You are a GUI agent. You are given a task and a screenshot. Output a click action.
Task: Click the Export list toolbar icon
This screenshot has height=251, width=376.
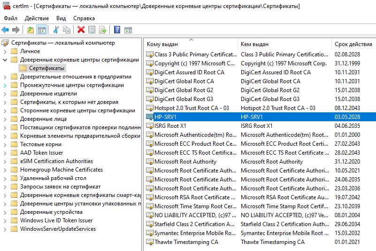tap(103, 30)
